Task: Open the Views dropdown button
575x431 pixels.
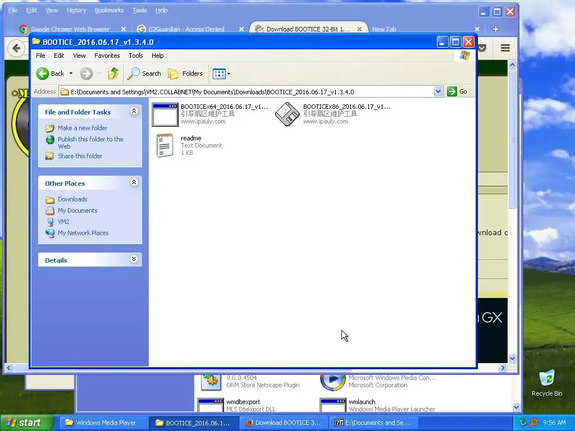Action: pyautogui.click(x=221, y=74)
